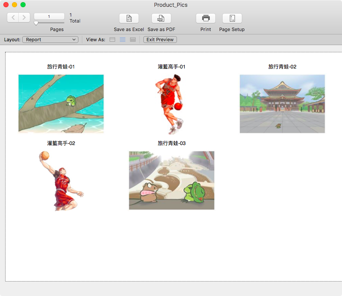Click the caption text 灌籃高手-02
Screen dimensions: 342x296
pos(61,143)
